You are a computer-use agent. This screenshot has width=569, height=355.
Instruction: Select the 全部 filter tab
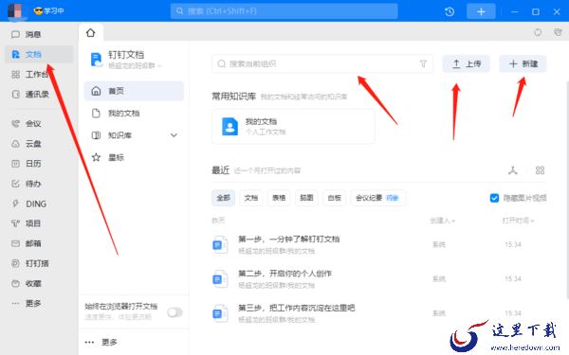pyautogui.click(x=223, y=198)
